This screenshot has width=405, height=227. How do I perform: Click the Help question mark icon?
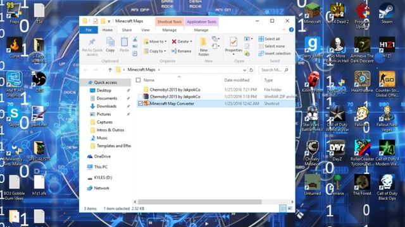click(291, 30)
